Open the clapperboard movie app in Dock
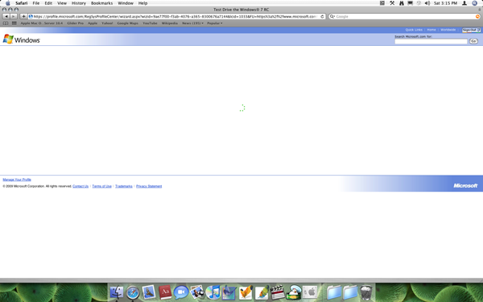This screenshot has height=302, width=483. (x=277, y=292)
